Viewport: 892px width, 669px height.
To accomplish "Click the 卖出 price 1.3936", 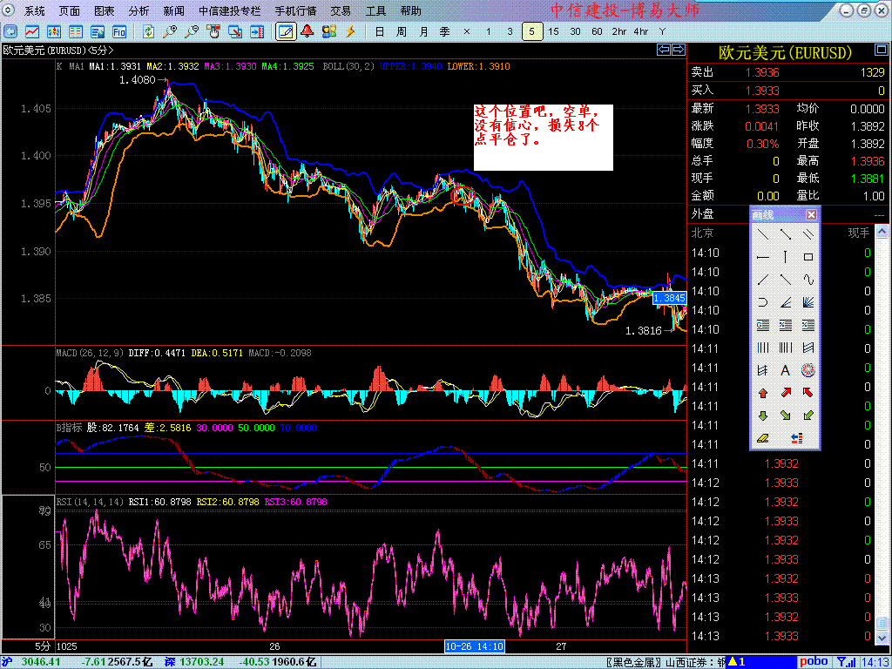I will [x=763, y=72].
